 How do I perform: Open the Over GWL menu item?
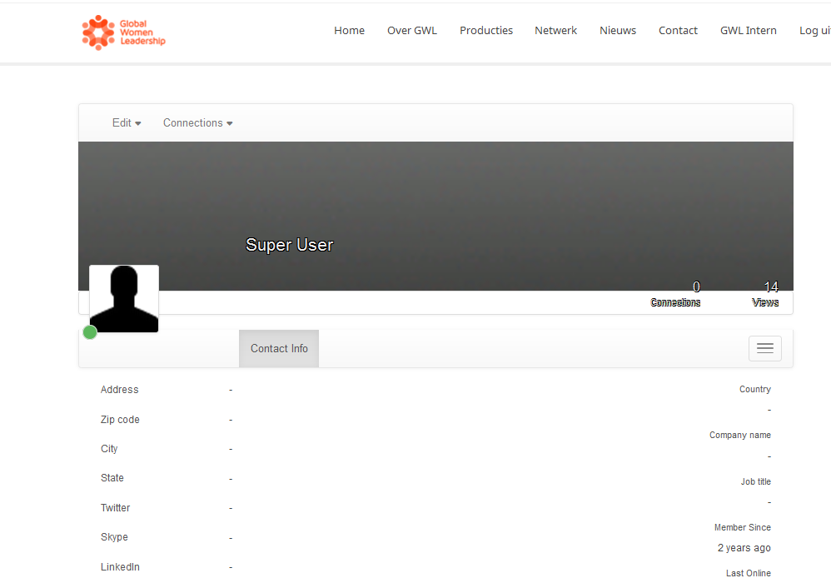pos(412,31)
